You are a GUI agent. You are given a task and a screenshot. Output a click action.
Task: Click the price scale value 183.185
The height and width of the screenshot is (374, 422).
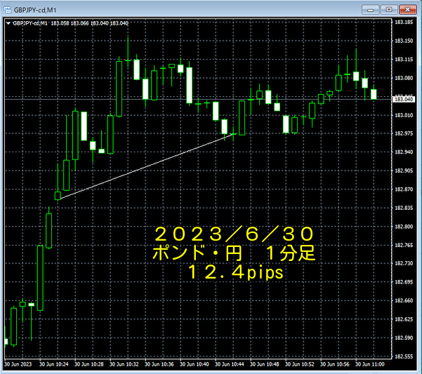[x=404, y=22]
